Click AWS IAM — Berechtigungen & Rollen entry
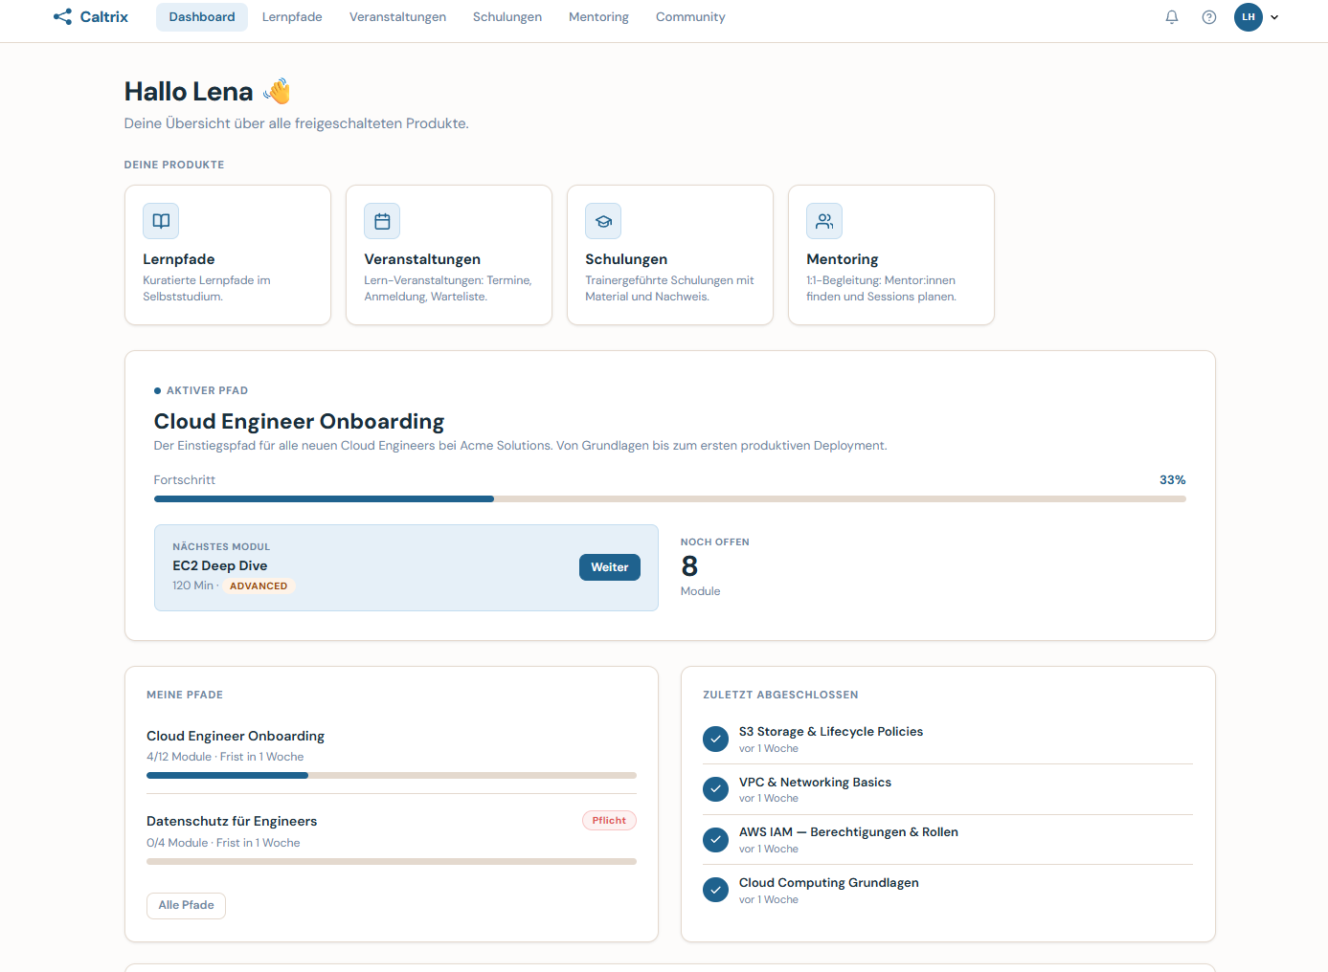This screenshot has width=1328, height=972. [848, 831]
